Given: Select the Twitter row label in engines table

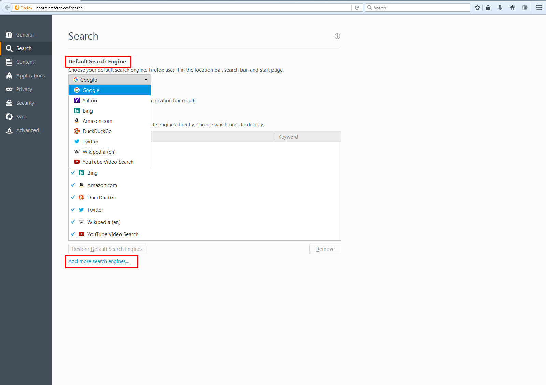Looking at the screenshot, I should [x=95, y=210].
